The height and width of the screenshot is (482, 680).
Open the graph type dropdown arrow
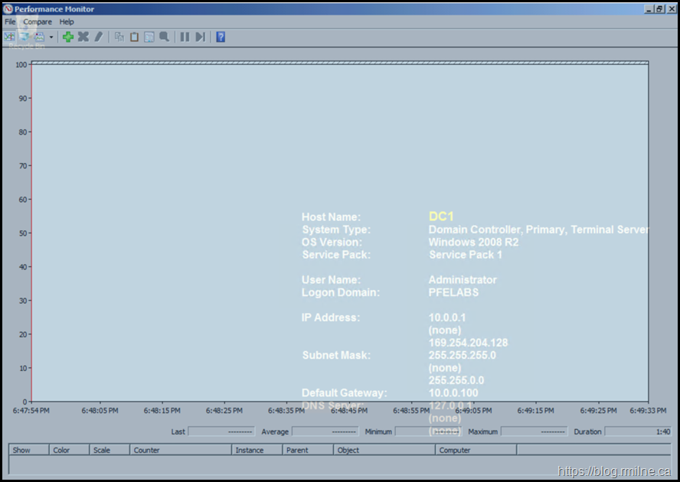(51, 37)
